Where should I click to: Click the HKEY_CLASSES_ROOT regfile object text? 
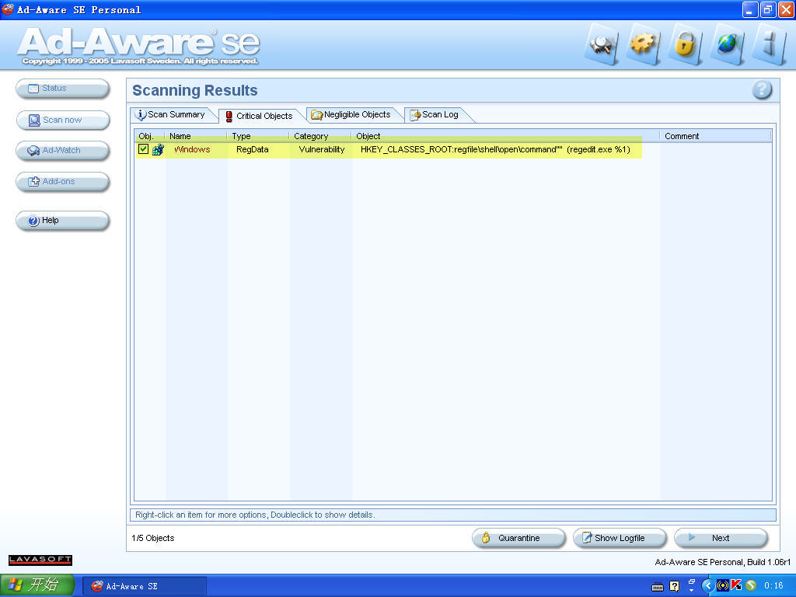495,150
